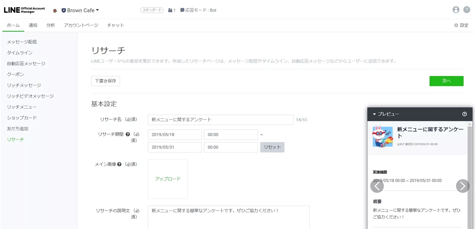475x229 pixels.
Task: Go to next preview page arrow
Action: tap(463, 186)
